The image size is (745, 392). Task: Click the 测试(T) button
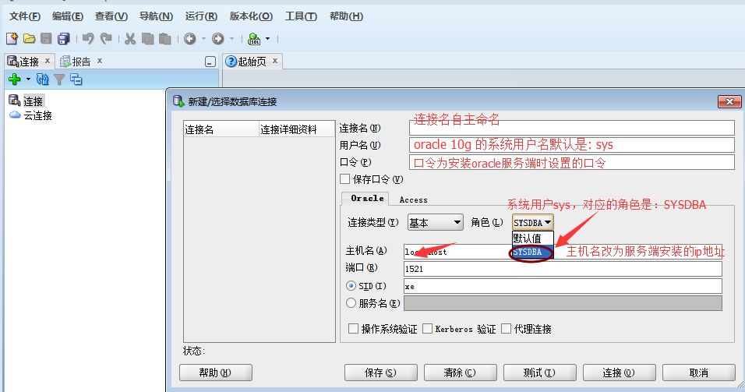(539, 373)
